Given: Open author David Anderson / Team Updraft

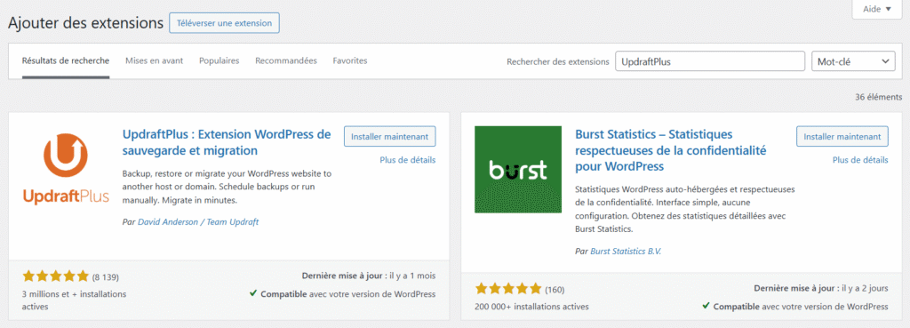Looking at the screenshot, I should [x=198, y=221].
